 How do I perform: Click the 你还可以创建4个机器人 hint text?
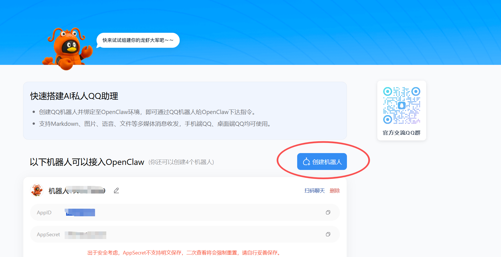(181, 162)
